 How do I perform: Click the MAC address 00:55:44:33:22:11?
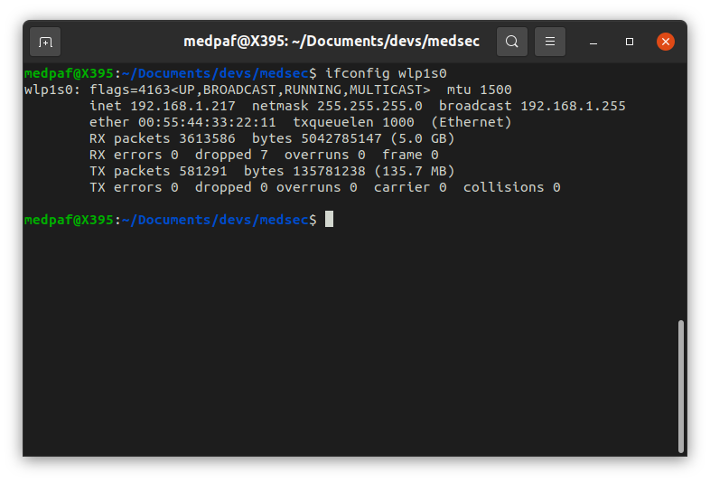(x=208, y=122)
